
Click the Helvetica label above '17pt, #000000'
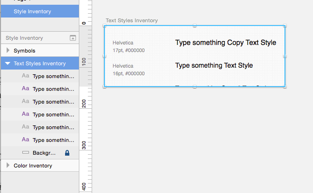coord(123,43)
